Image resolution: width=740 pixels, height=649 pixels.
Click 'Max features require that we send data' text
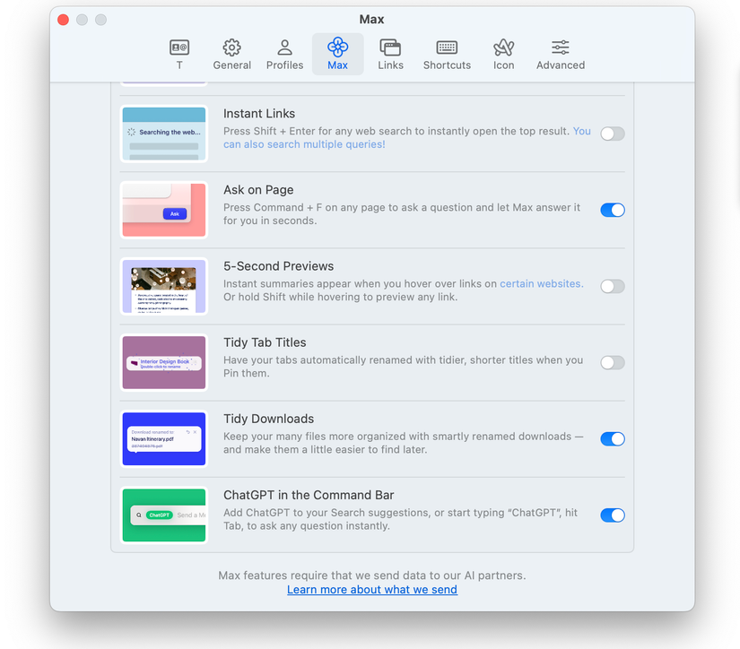372,575
